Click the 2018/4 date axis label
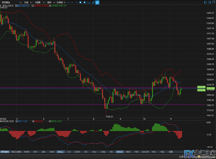216x159 pixels. pyautogui.click(x=3, y=119)
